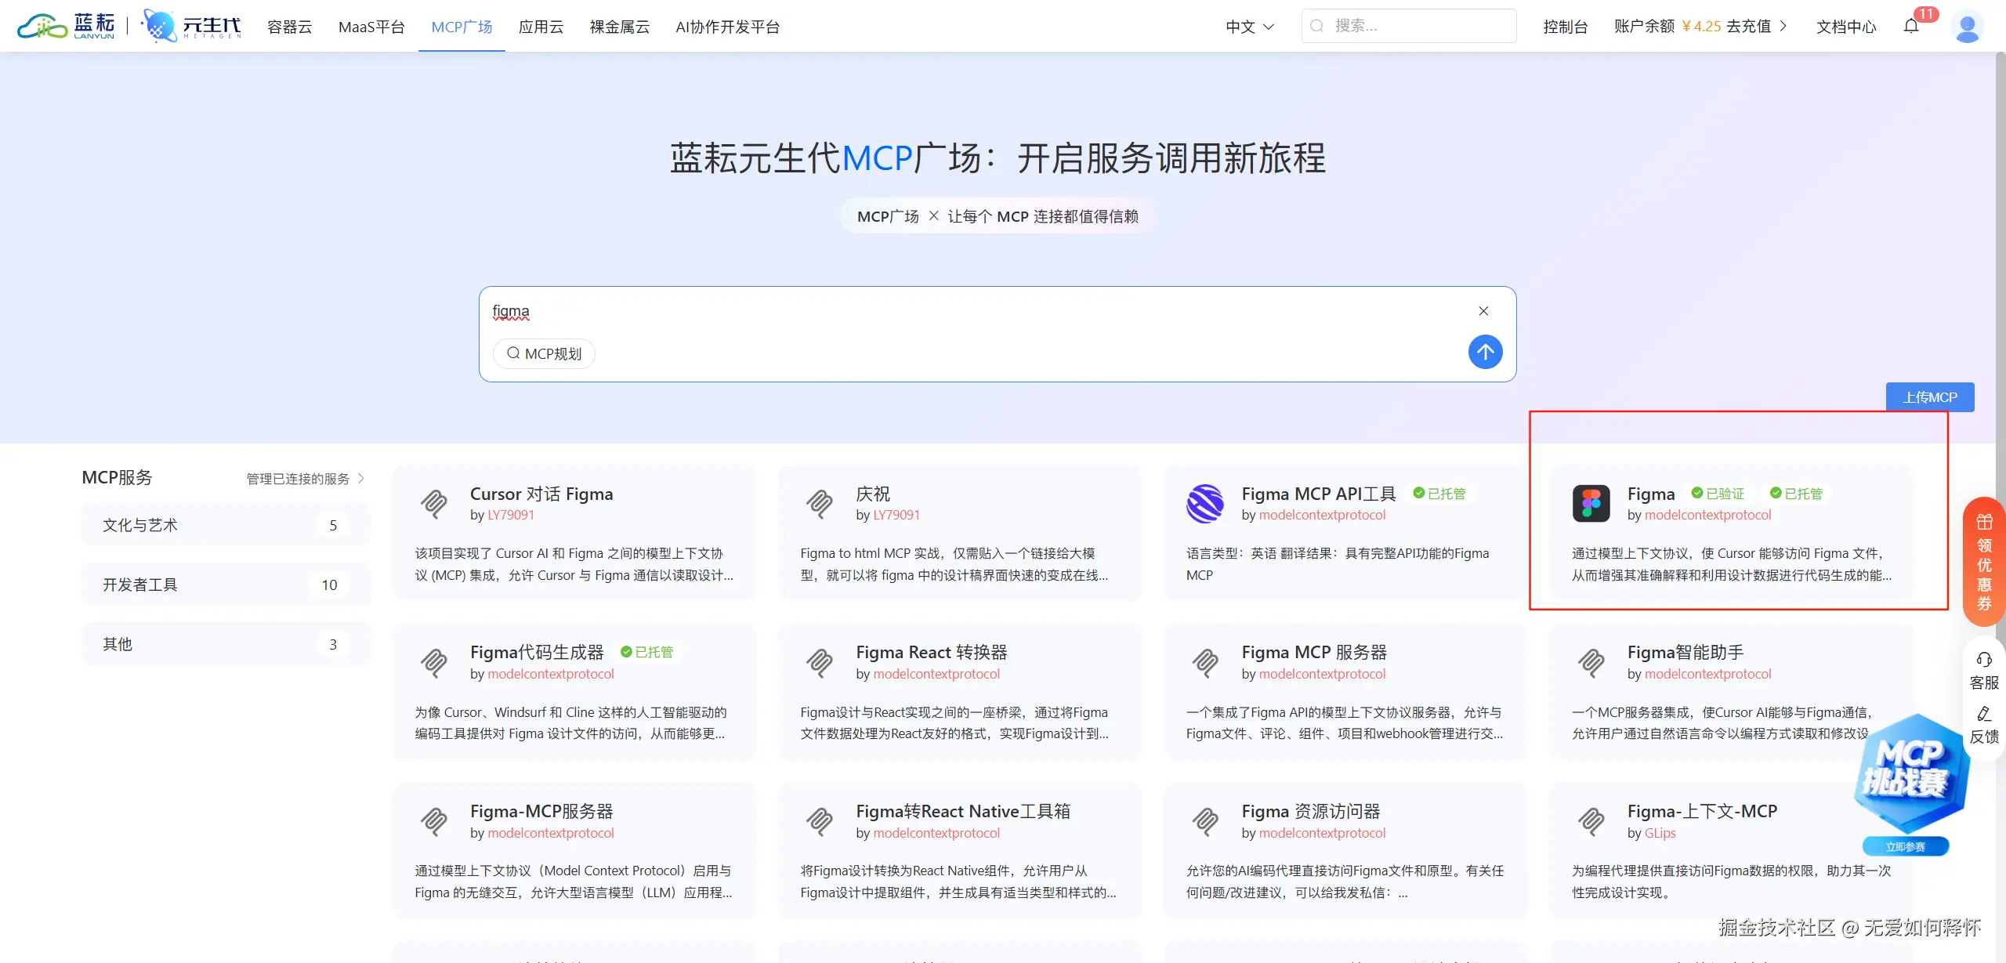Open the 领优惠券 gift coupon icon

point(1984,522)
